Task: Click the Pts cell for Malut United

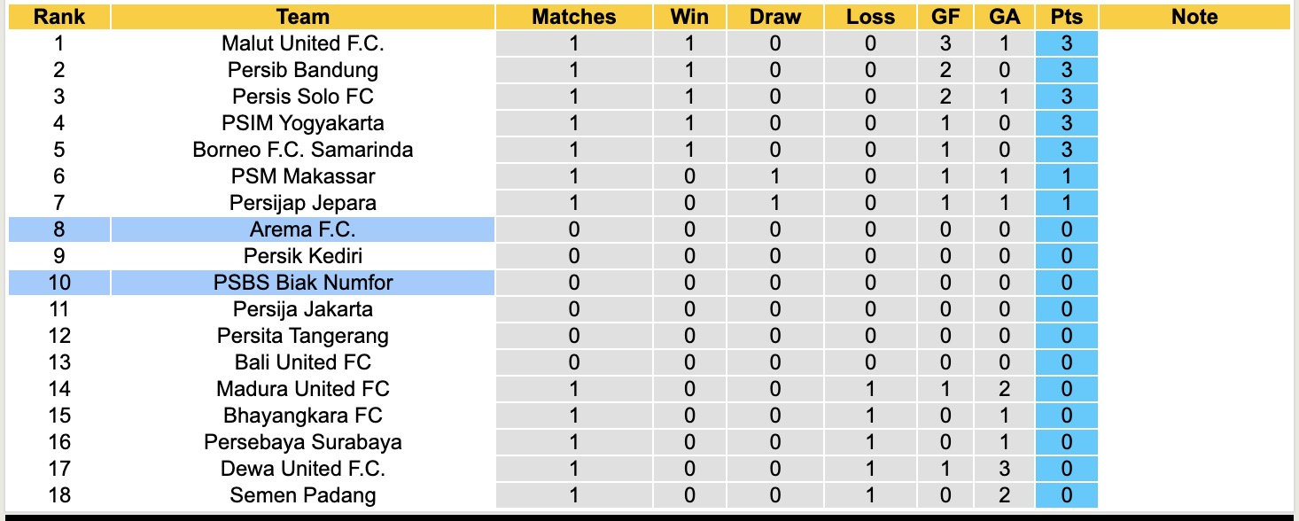Action: pyautogui.click(x=1066, y=43)
